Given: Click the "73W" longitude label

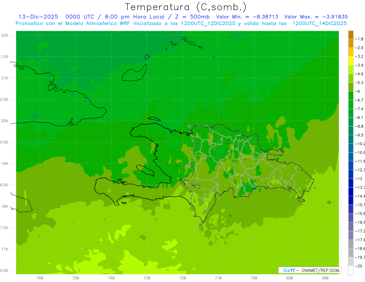Looking at the screenshot, I should coord(147,278).
